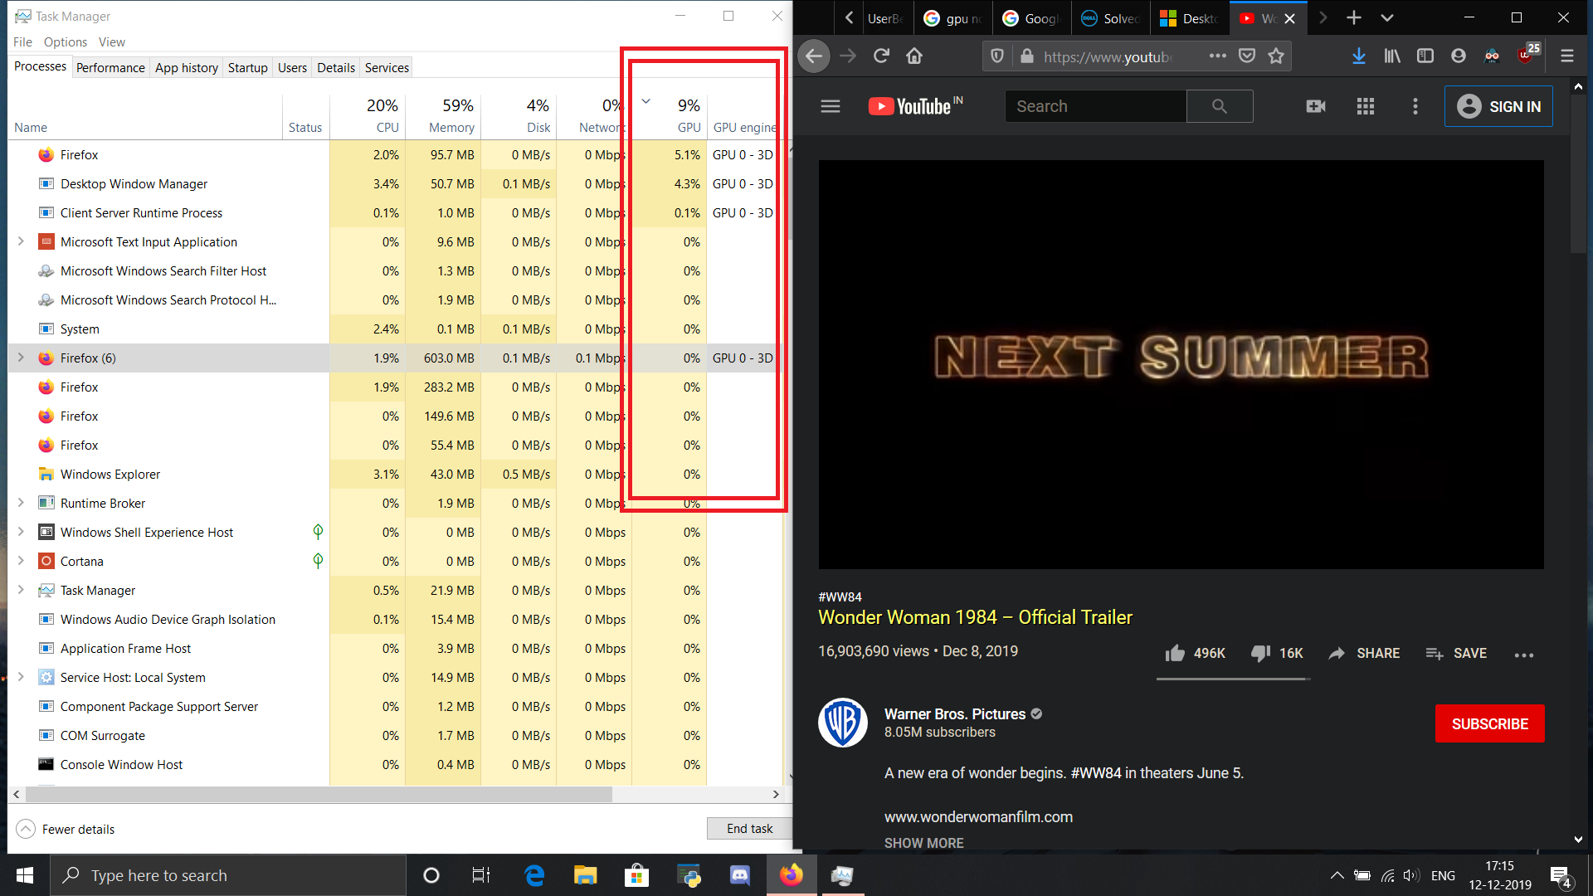
Task: Switch to App history tab
Action: pos(187,67)
